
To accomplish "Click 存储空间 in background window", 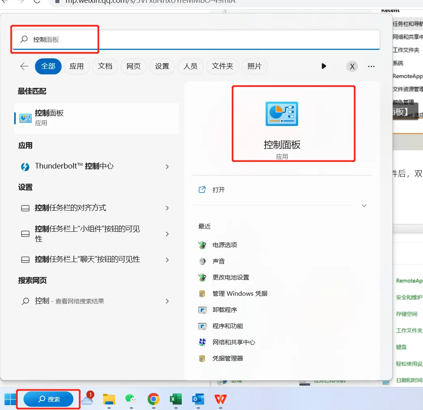I will [x=406, y=314].
